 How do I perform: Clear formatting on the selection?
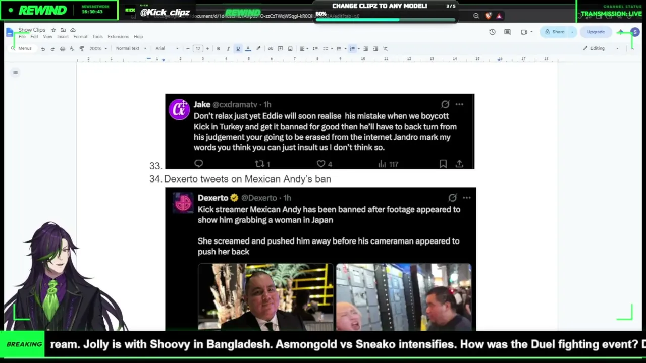[x=385, y=49]
